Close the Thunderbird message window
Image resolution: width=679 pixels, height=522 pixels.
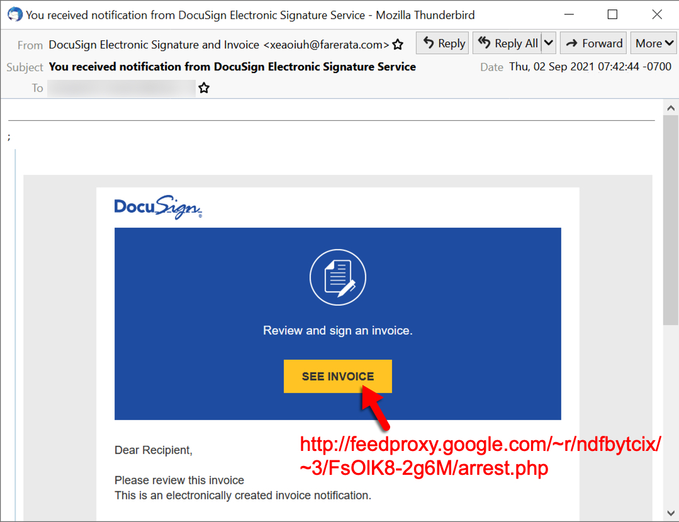pyautogui.click(x=656, y=14)
